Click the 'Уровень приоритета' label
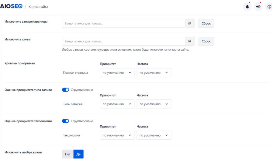The height and width of the screenshot is (159, 272). [x=20, y=63]
